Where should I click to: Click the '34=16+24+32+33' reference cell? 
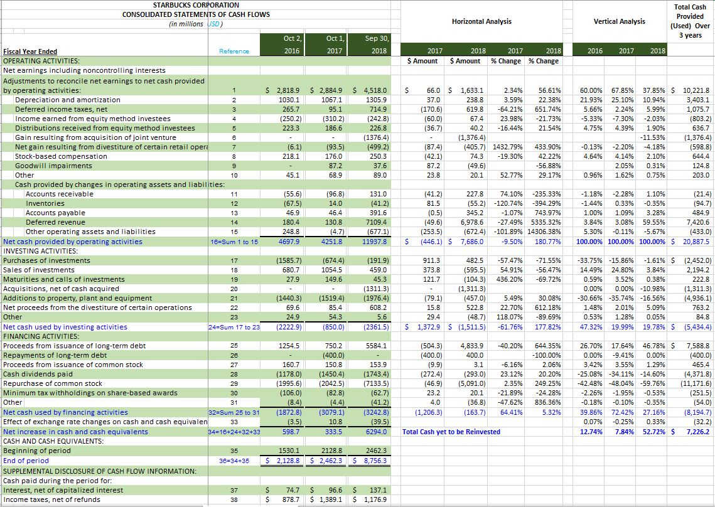point(234,432)
